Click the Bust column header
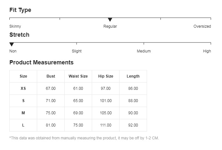 (51, 76)
